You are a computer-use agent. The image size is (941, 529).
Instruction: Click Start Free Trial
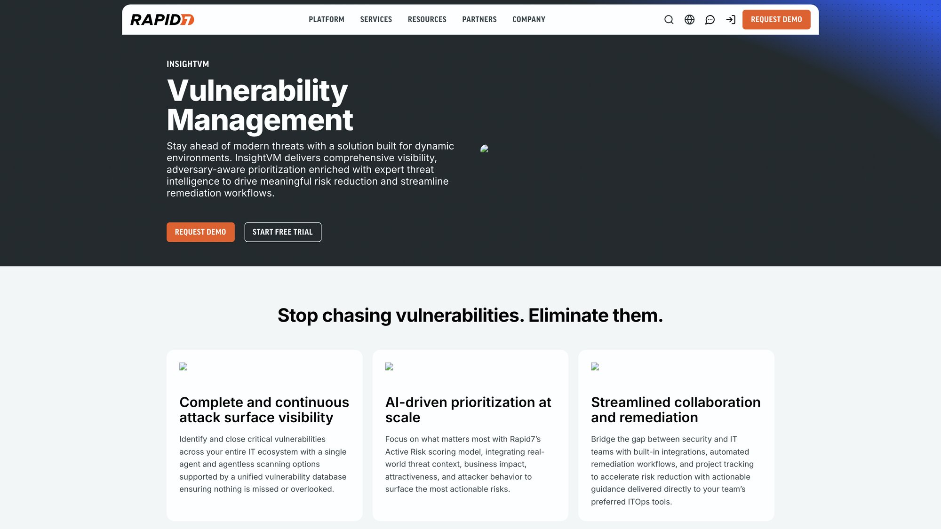[283, 232]
